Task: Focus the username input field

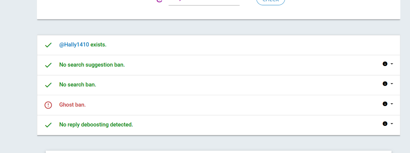Action: pyautogui.click(x=204, y=2)
